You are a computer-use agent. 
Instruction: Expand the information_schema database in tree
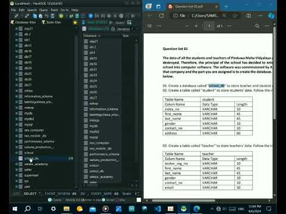17,96
